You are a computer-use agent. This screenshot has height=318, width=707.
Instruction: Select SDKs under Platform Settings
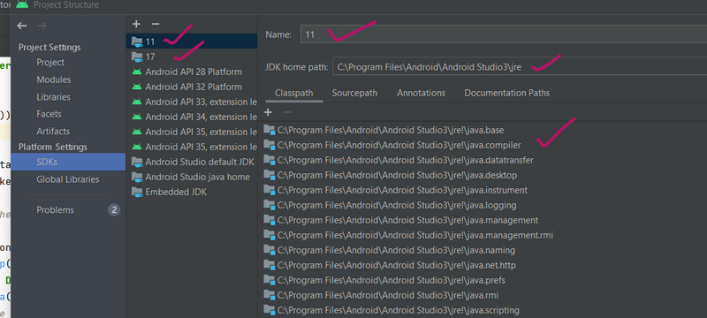click(68, 162)
